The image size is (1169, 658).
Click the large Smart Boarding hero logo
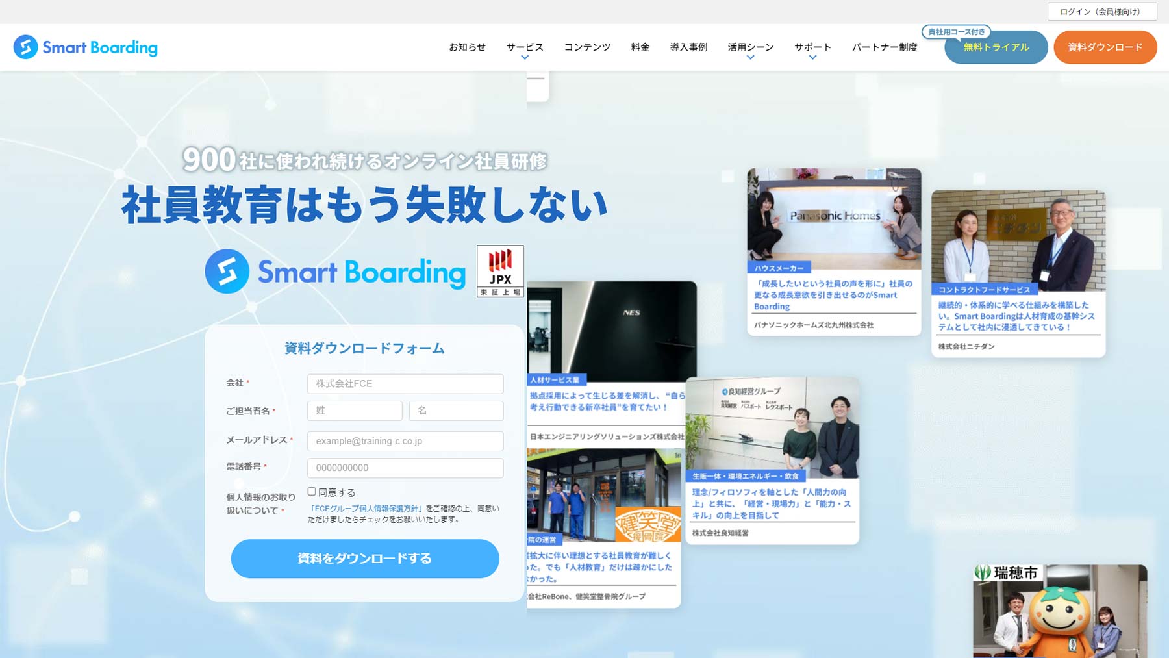point(335,272)
